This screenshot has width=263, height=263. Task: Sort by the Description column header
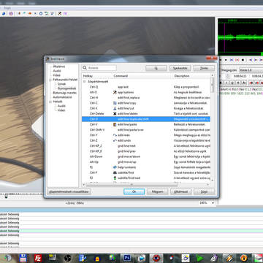click(x=191, y=76)
